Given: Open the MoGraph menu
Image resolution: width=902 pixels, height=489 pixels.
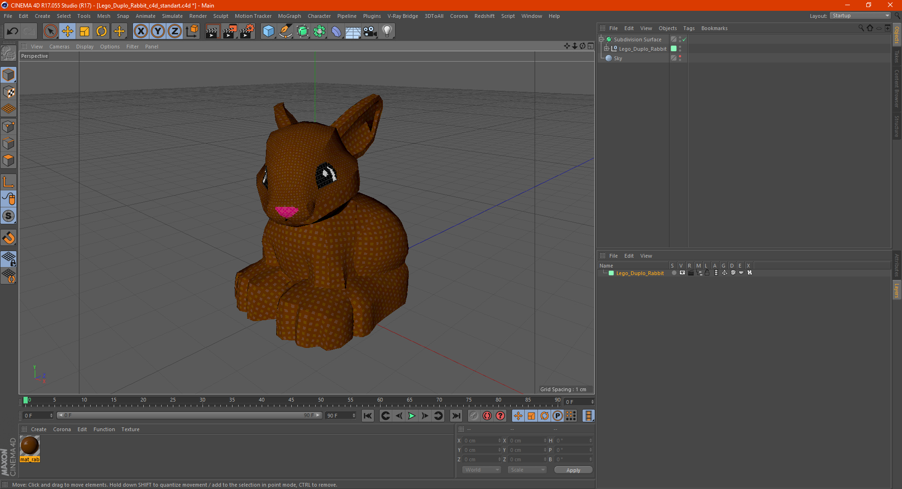Looking at the screenshot, I should [x=289, y=16].
